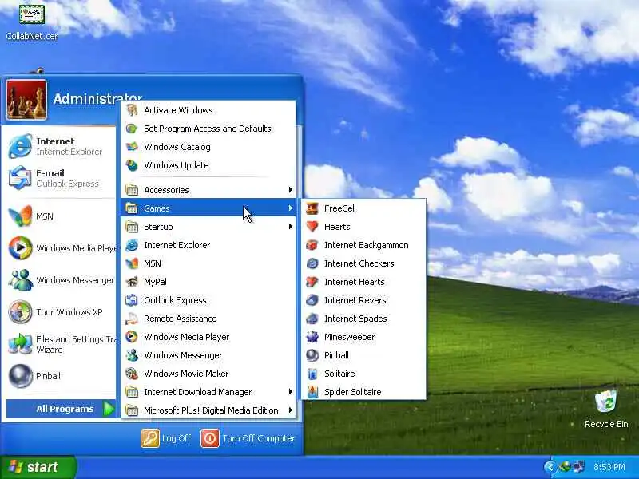Click the Internet Spades icon
This screenshot has width=639, height=479.
pos(312,319)
